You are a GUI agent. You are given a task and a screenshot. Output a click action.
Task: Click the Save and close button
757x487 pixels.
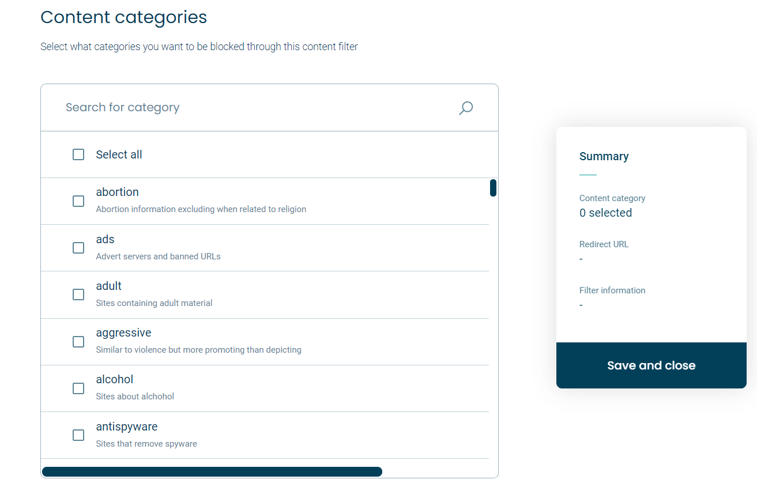(651, 365)
